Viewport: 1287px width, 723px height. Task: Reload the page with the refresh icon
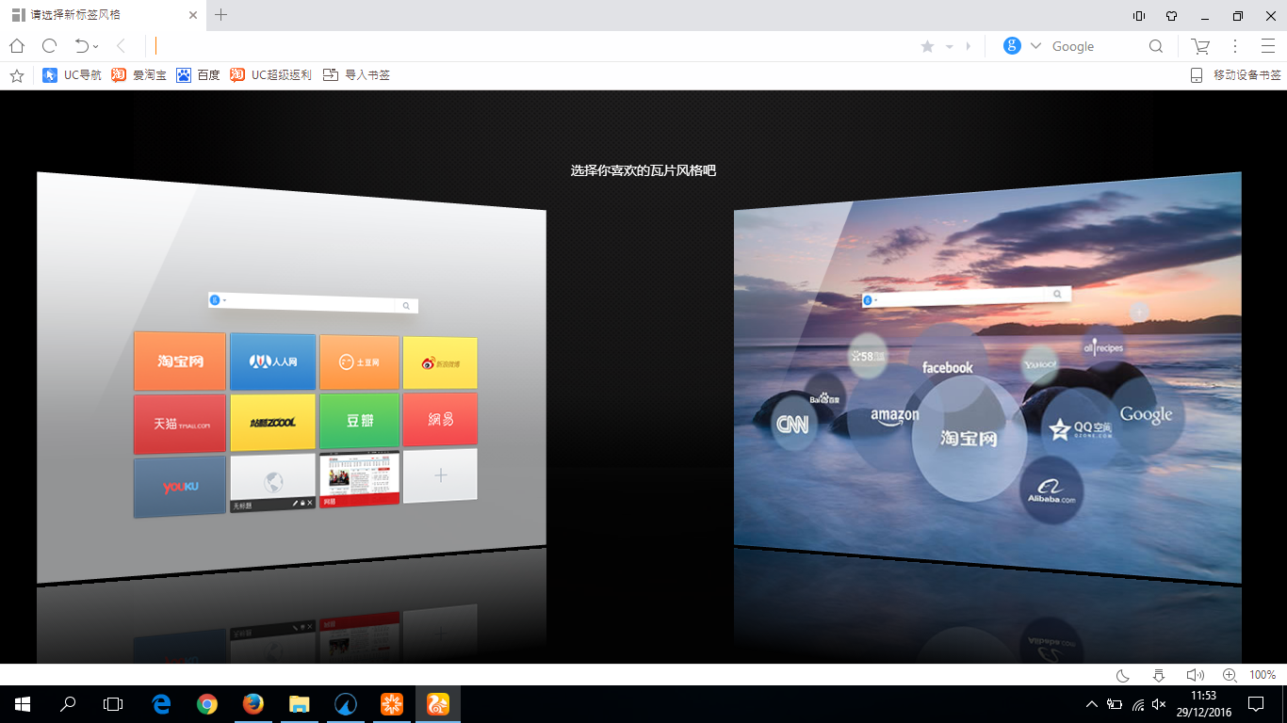coord(49,46)
